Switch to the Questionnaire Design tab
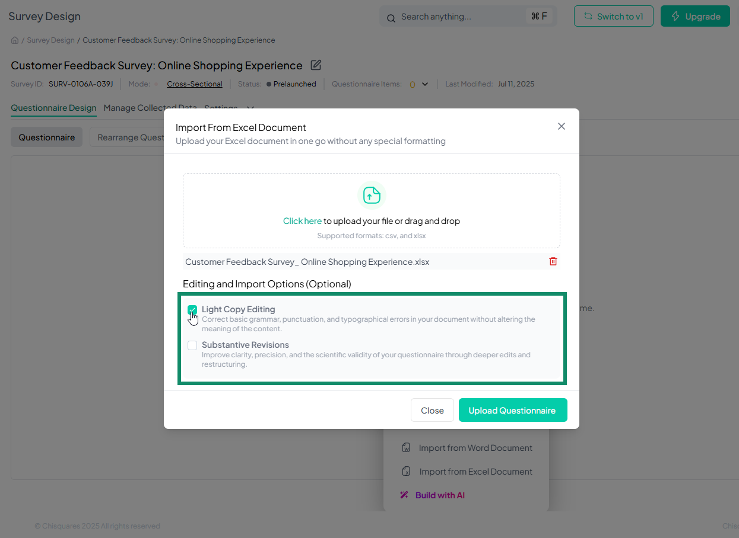This screenshot has width=739, height=538. (x=53, y=108)
